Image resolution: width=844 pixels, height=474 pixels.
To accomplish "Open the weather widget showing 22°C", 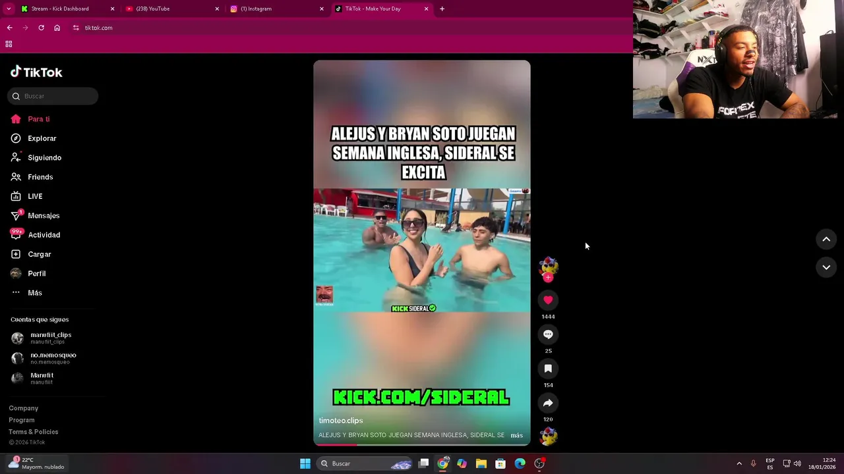I will point(36,463).
